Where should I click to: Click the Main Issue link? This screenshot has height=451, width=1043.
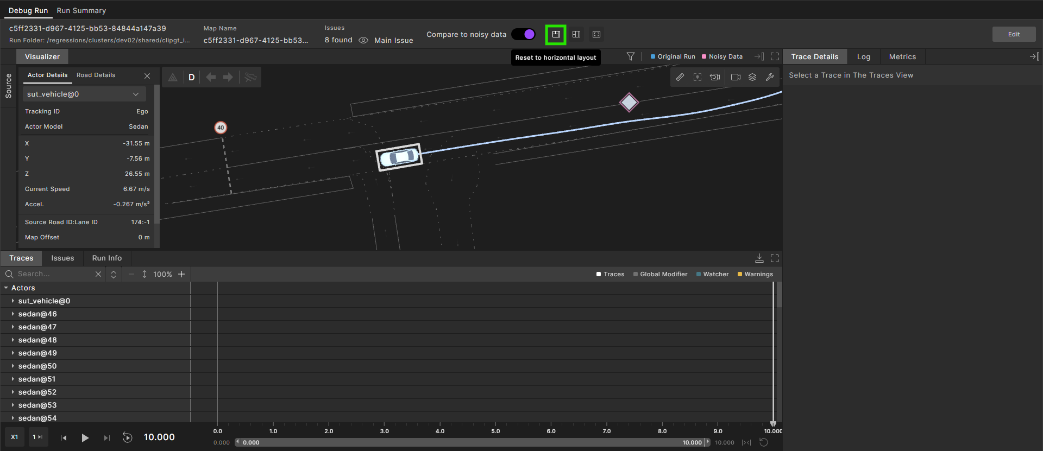393,40
